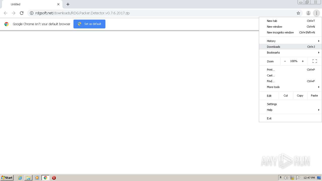Expand the Bookmarks submenu
The width and height of the screenshot is (322, 181).
pos(290,53)
